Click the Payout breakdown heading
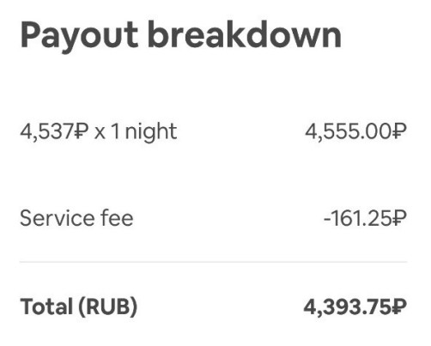Image resolution: width=431 pixels, height=346 pixels. [x=180, y=36]
